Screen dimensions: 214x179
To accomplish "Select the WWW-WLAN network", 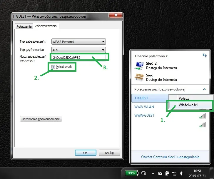I will (144, 107).
